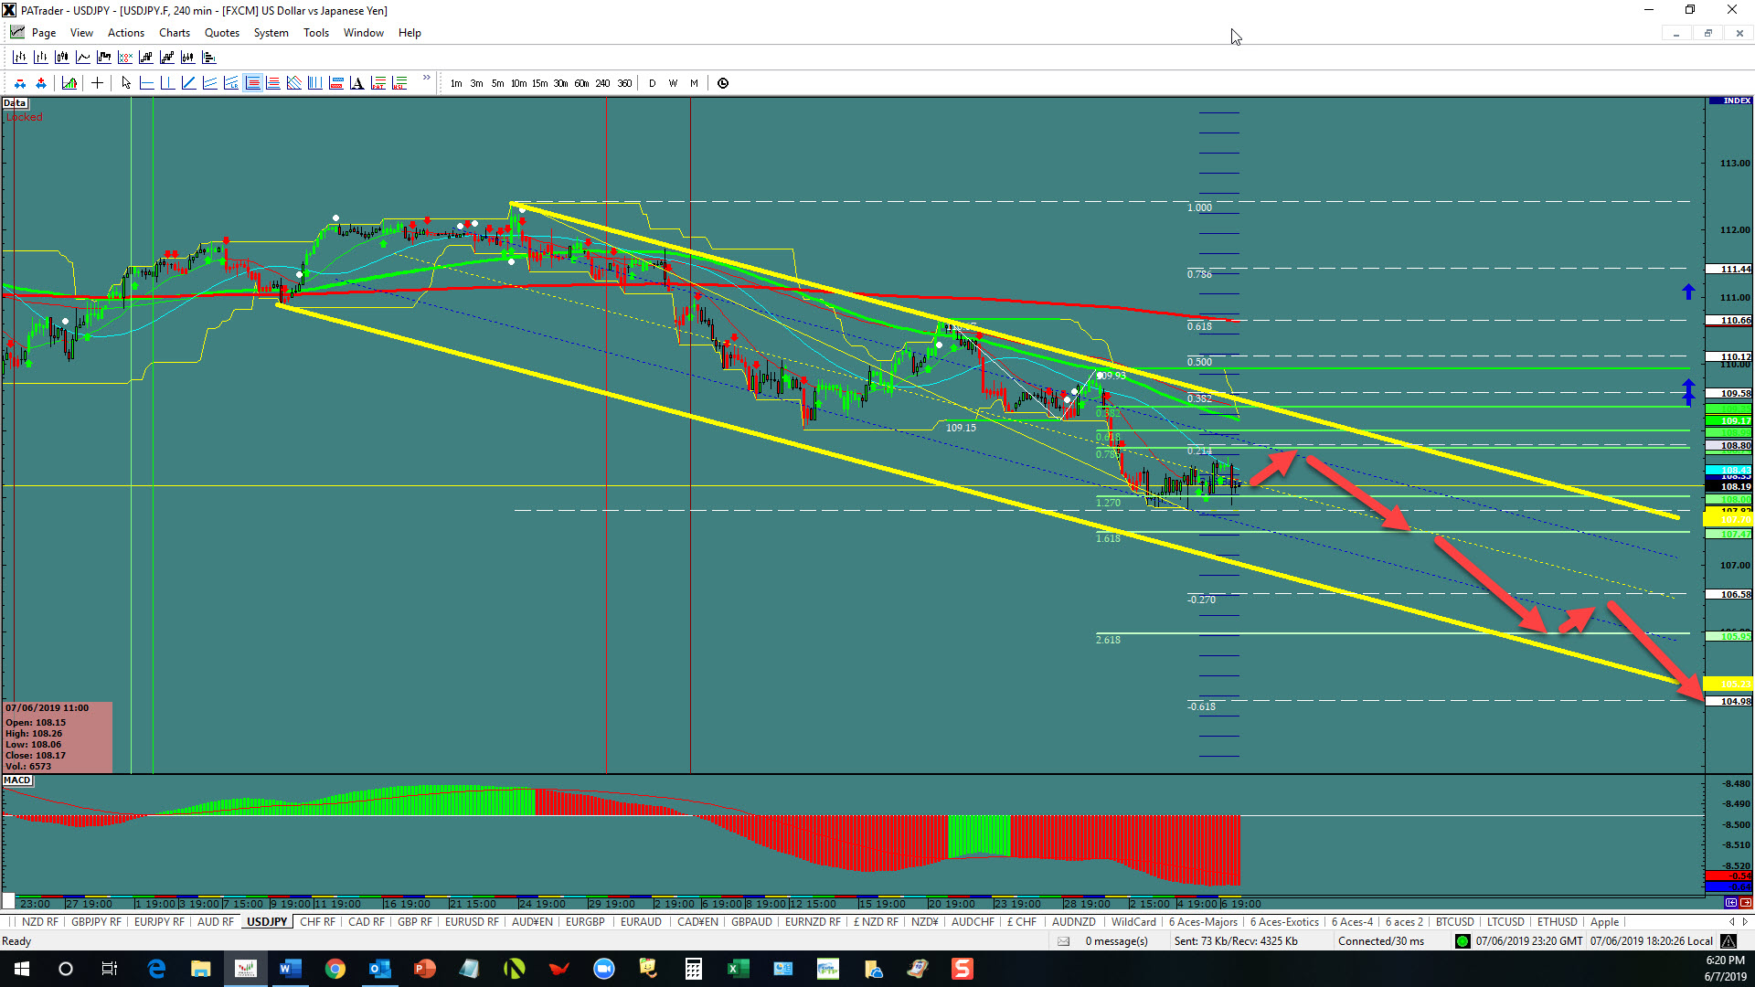
Task: Select the candle volume chart icon
Action: pyautogui.click(x=188, y=57)
